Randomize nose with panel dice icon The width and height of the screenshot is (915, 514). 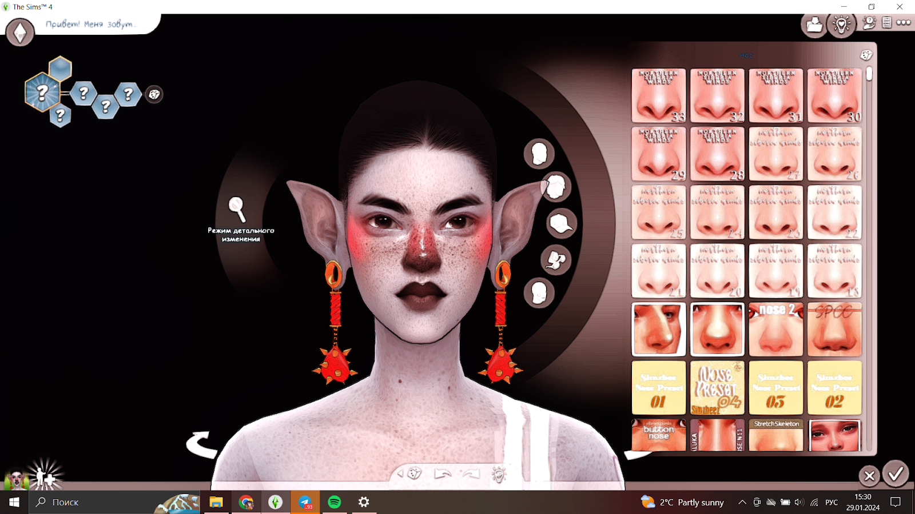click(866, 55)
